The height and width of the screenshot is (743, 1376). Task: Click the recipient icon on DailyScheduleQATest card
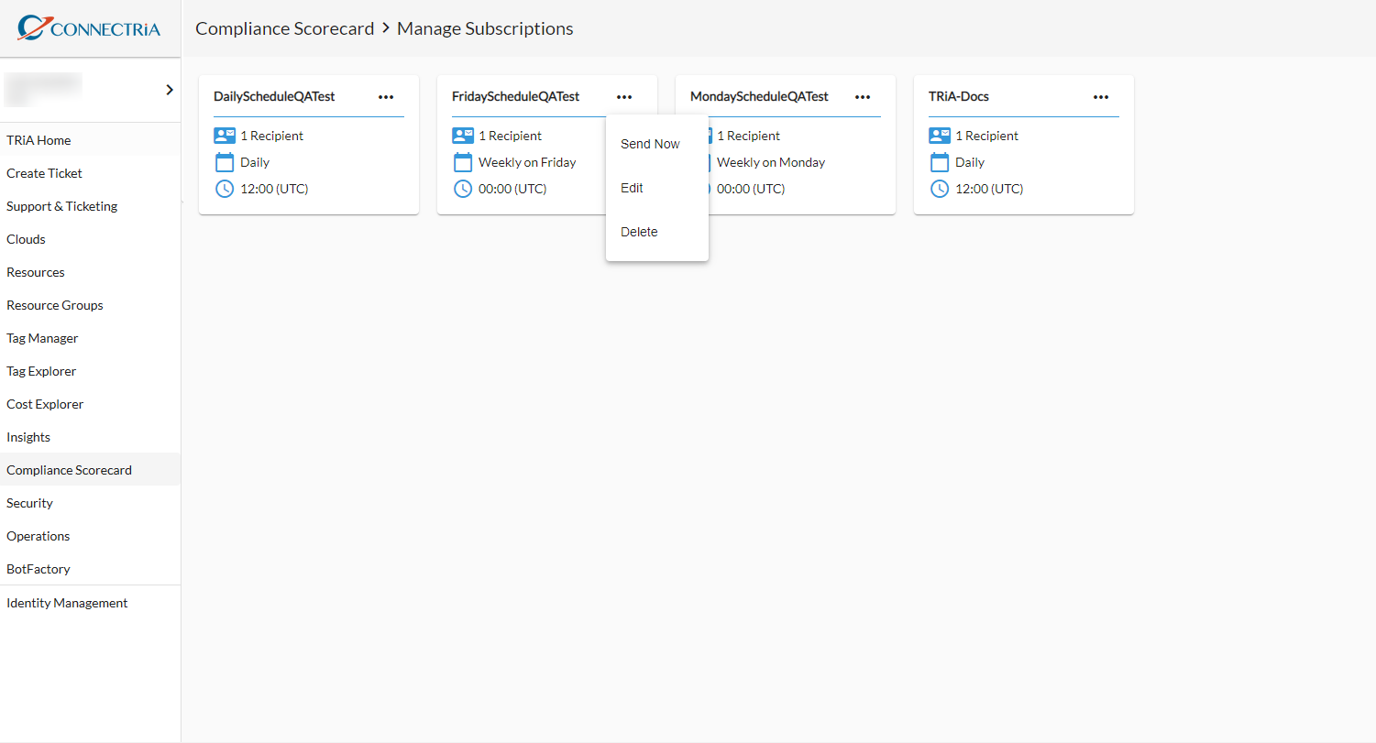coord(225,136)
